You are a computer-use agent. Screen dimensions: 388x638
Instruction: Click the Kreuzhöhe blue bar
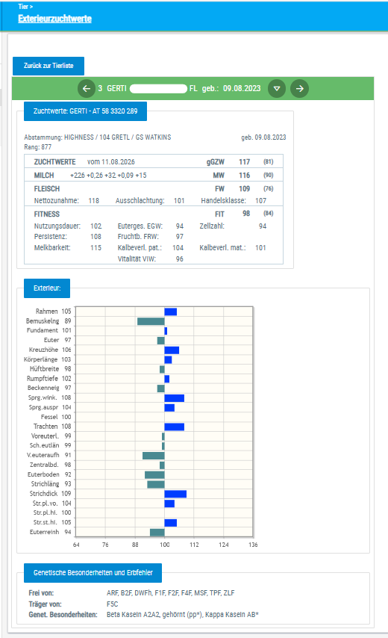tap(172, 350)
